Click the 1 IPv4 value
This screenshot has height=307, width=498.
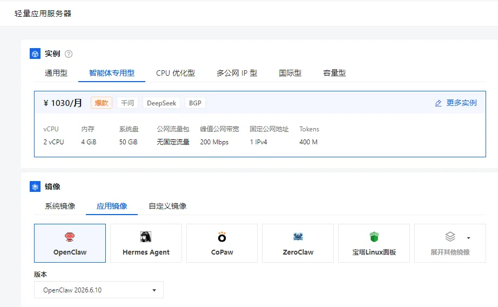pos(259,142)
